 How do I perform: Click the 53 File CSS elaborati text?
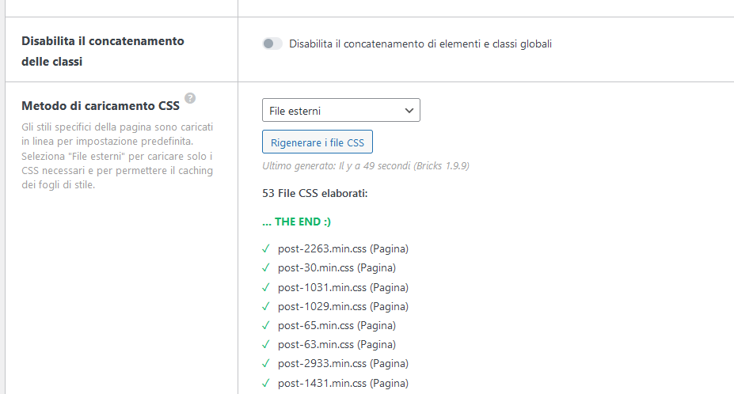pos(315,192)
